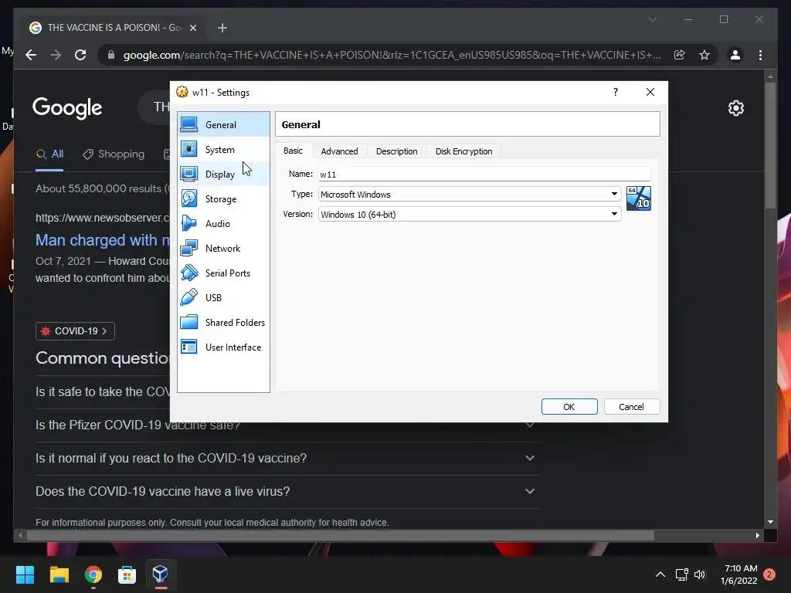Open the Chrome tab search chevron
The width and height of the screenshot is (791, 593).
(x=652, y=19)
